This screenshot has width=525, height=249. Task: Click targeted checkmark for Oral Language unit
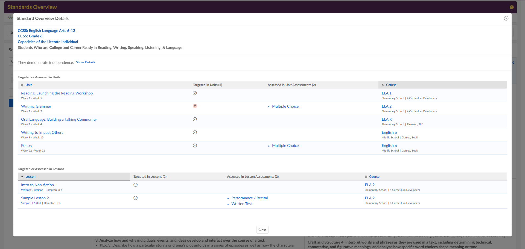click(195, 119)
